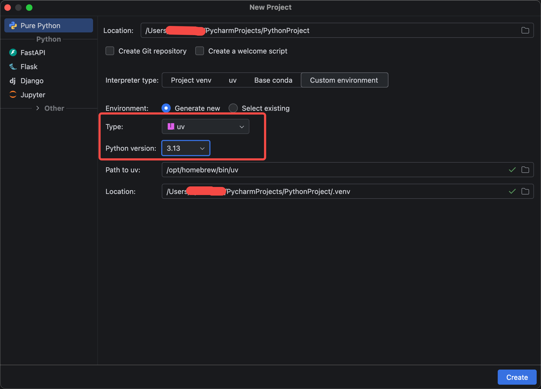This screenshot has width=541, height=389.
Task: Select FastAPI project type
Action: point(49,52)
